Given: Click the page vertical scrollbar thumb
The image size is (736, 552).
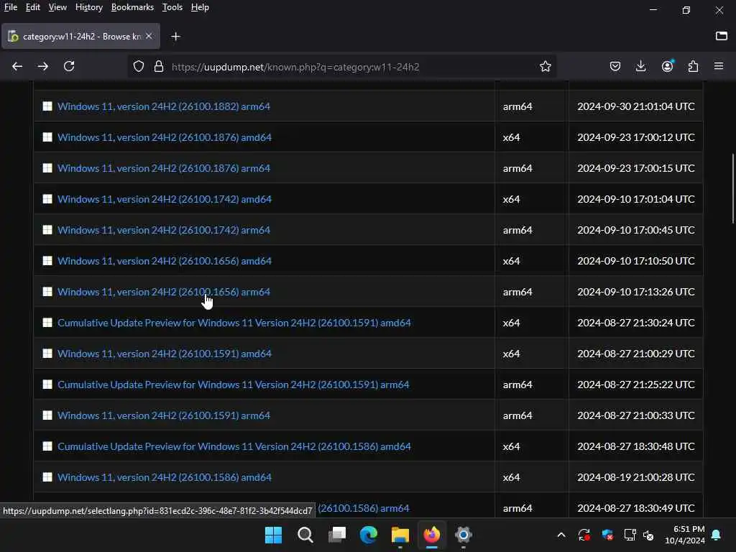Looking at the screenshot, I should pos(732,189).
